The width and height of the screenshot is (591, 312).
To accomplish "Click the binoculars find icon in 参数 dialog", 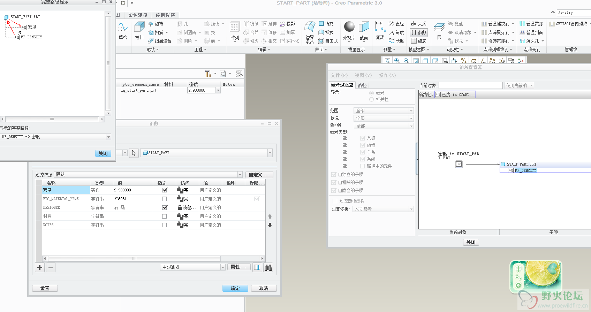I will tap(268, 267).
